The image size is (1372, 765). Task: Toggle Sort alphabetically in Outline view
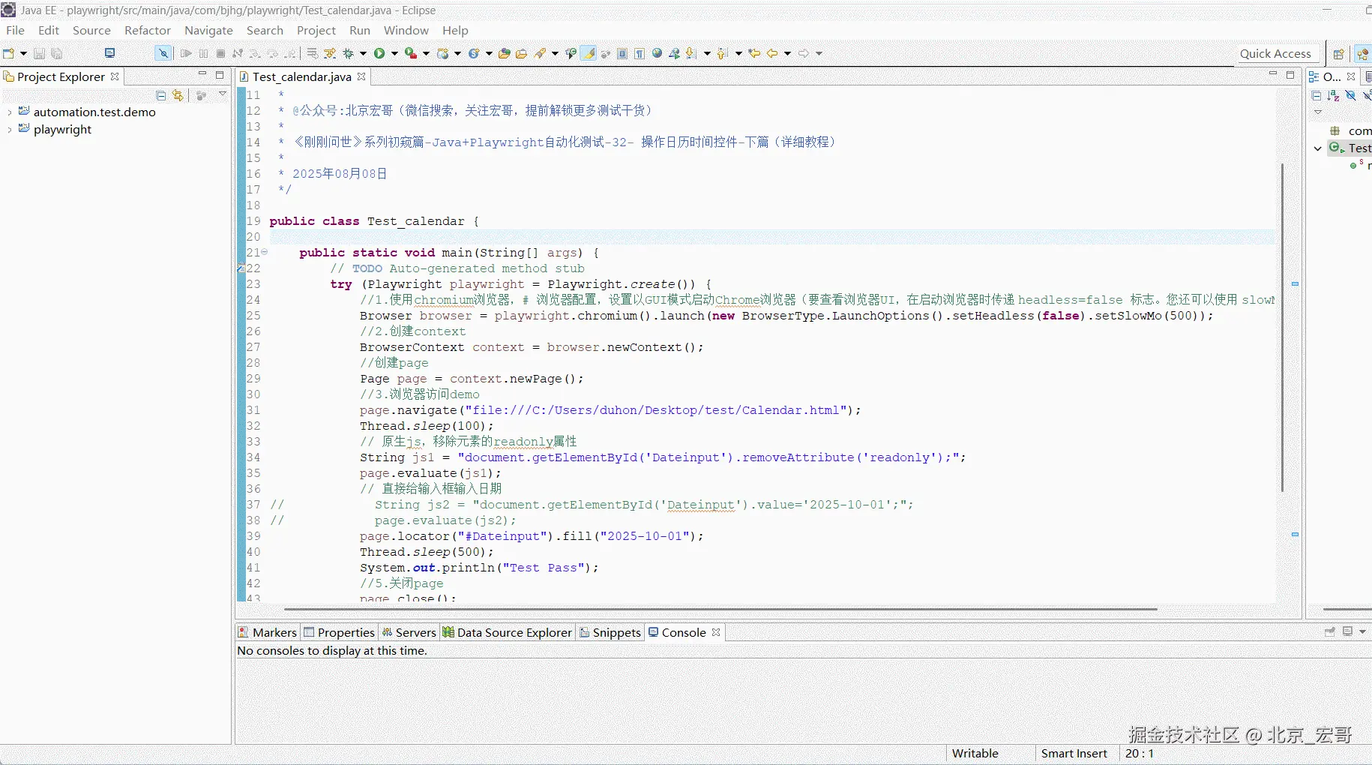pyautogui.click(x=1333, y=95)
